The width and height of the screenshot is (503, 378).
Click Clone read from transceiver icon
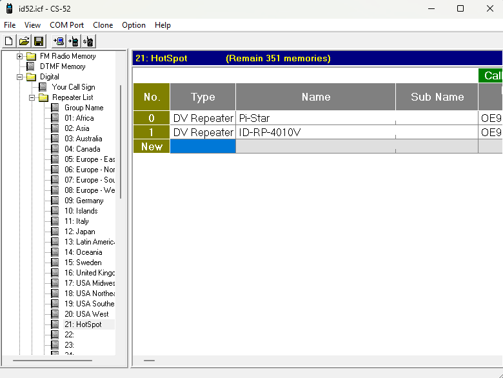59,41
